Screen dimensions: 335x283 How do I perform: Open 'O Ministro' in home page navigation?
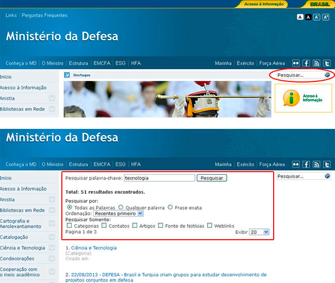coord(53,63)
